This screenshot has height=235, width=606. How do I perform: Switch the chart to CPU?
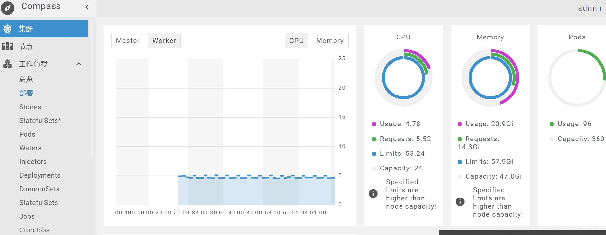coord(296,41)
